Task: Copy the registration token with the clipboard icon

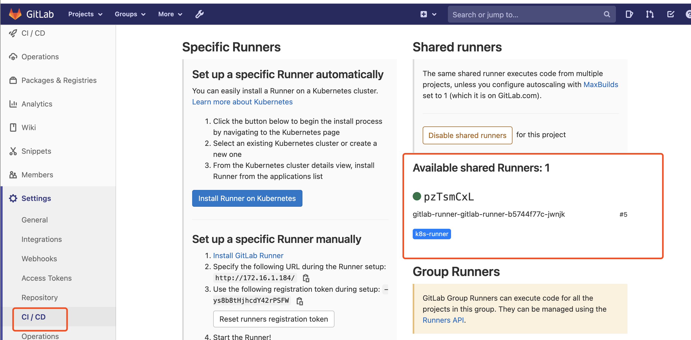Action: click(x=300, y=301)
